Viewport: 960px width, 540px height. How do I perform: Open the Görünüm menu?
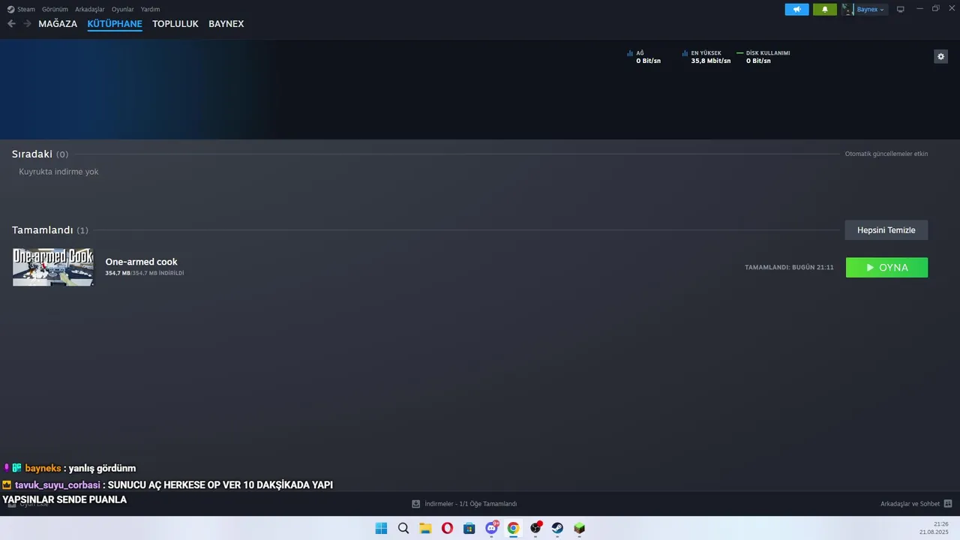pos(55,9)
